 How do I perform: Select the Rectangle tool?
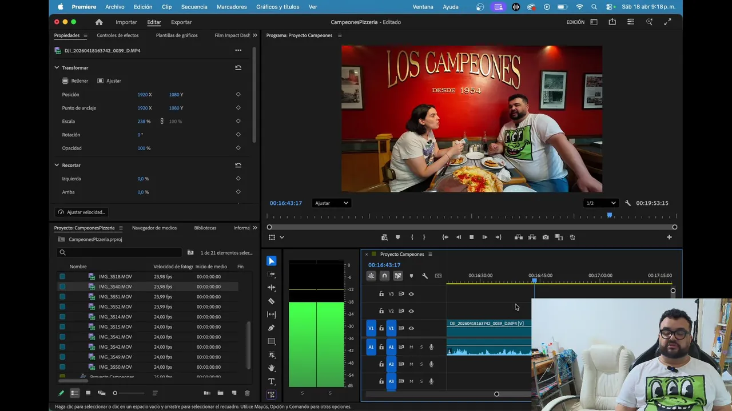[x=271, y=341]
